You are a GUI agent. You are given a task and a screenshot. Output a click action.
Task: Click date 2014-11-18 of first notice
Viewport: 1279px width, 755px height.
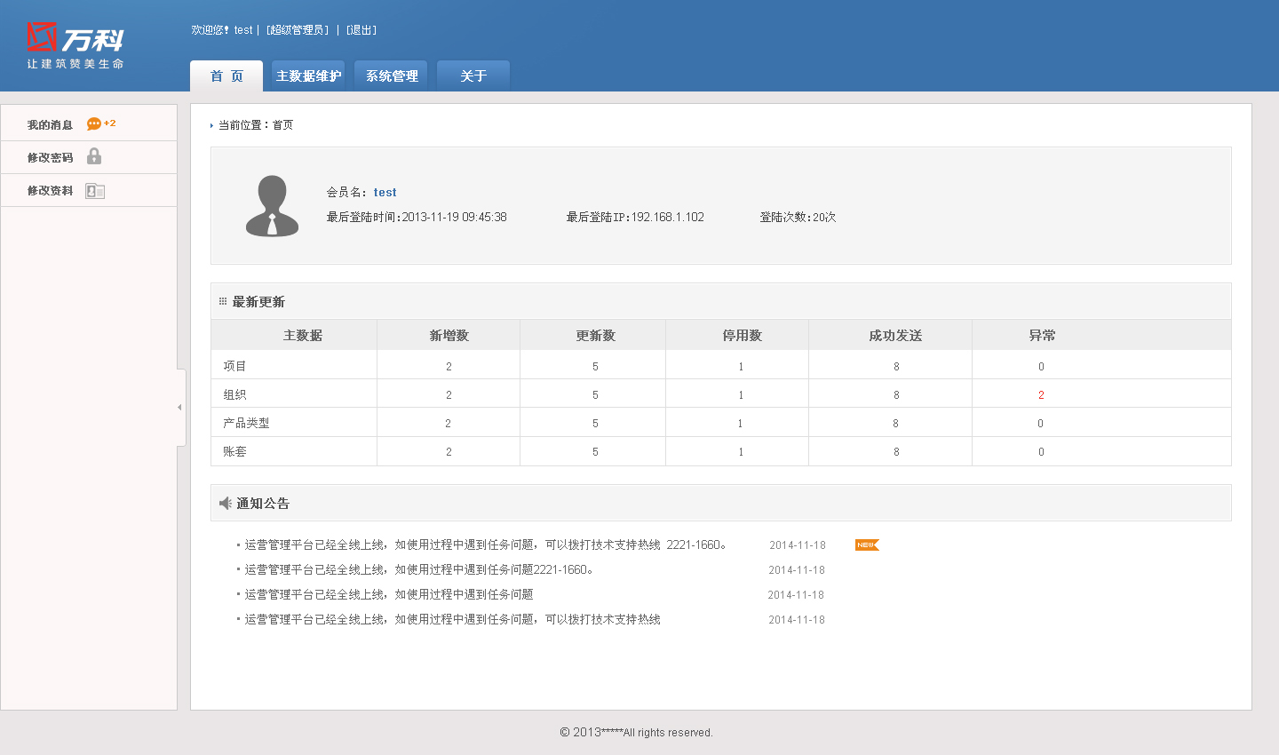(798, 545)
